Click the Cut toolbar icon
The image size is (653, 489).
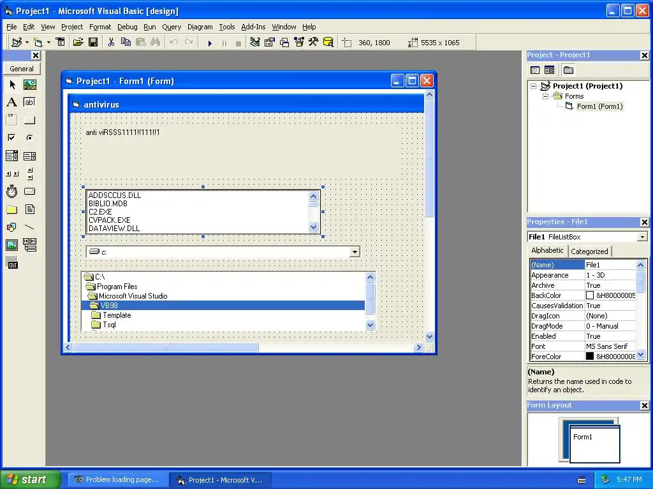(x=111, y=43)
